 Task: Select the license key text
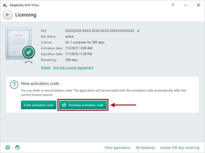[100, 31]
